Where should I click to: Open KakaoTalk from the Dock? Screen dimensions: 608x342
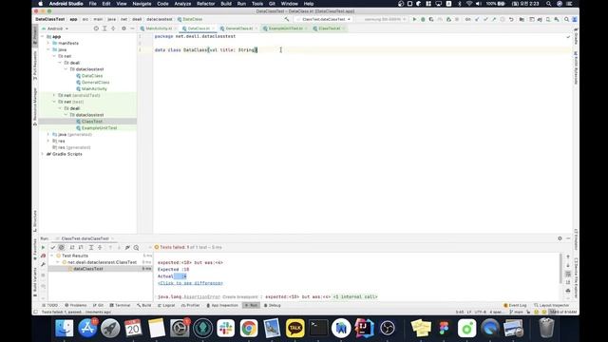tap(295, 328)
